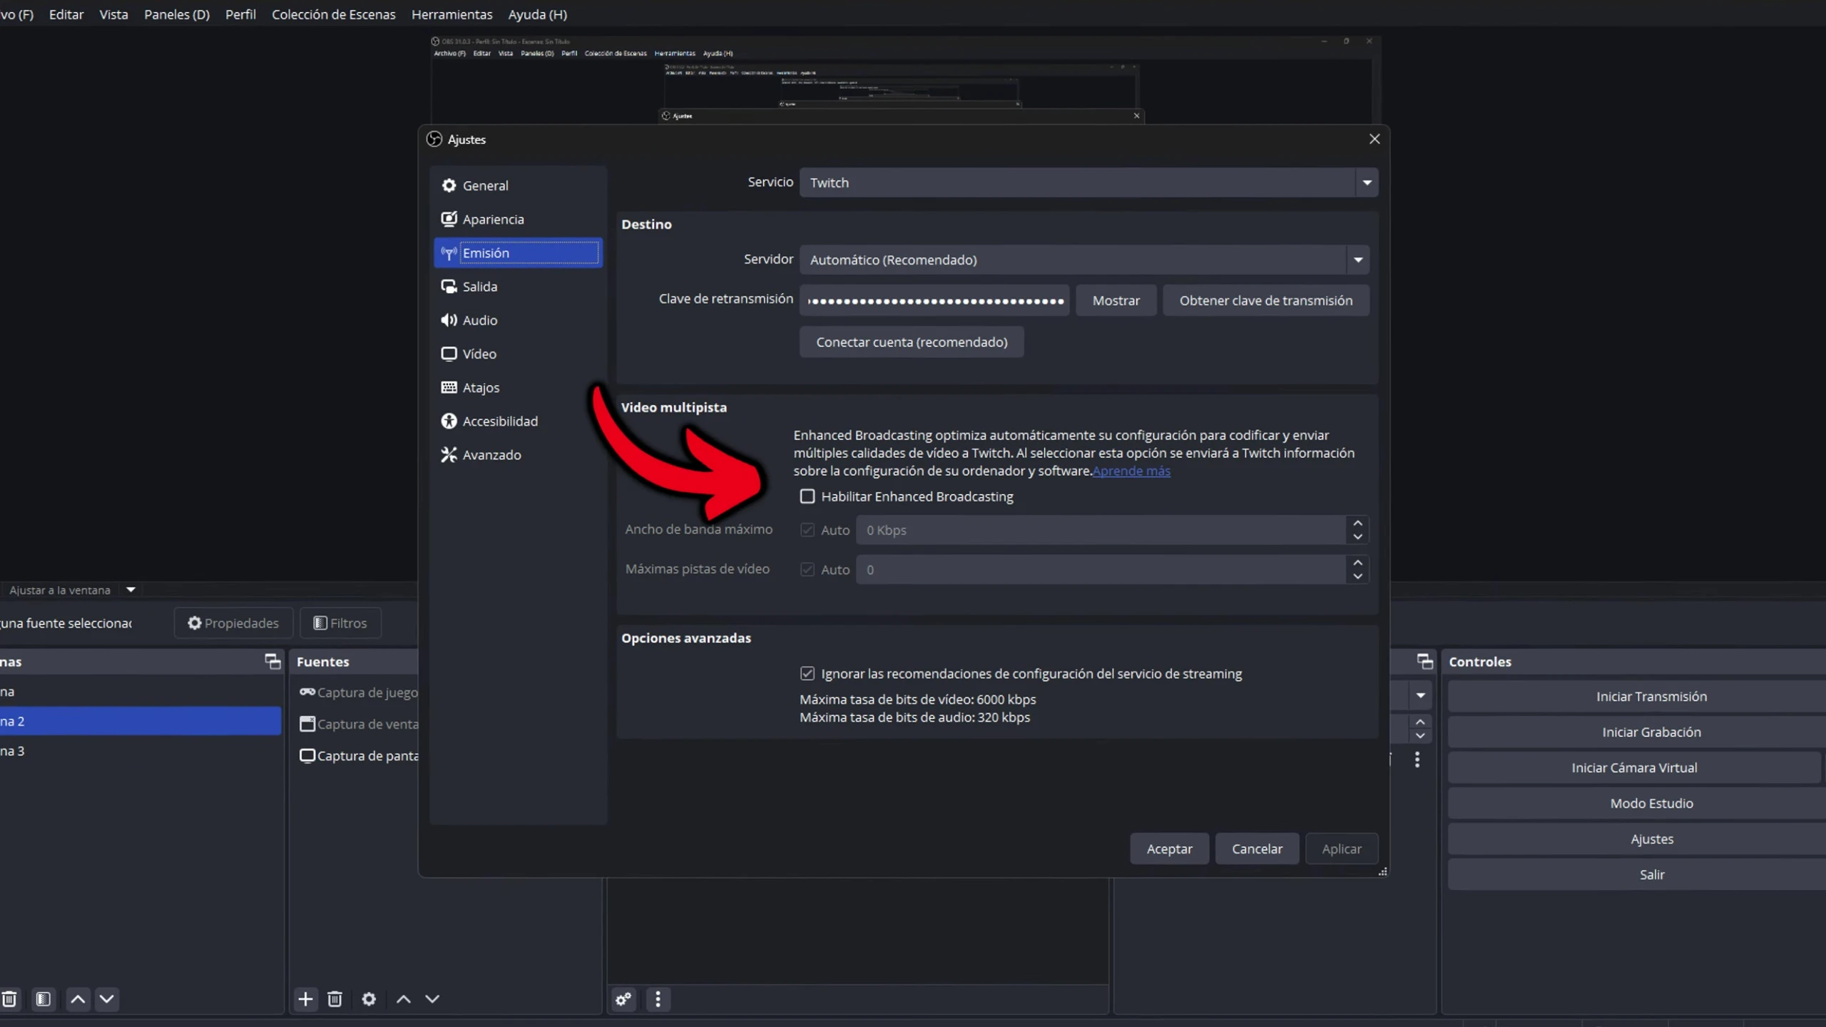This screenshot has width=1826, height=1027.
Task: Decrease Máximas pistas de vídeo value
Action: click(1358, 576)
